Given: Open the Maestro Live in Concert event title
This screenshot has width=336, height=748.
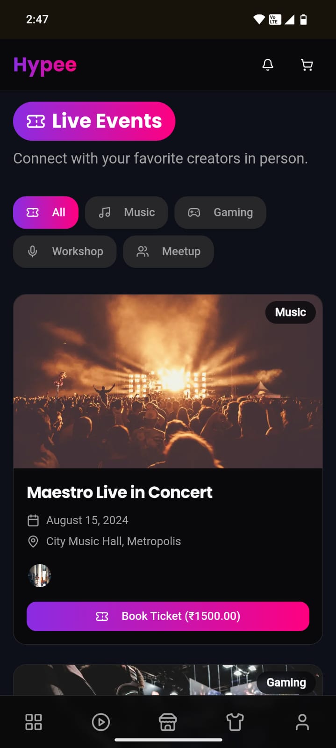Looking at the screenshot, I should pyautogui.click(x=120, y=492).
